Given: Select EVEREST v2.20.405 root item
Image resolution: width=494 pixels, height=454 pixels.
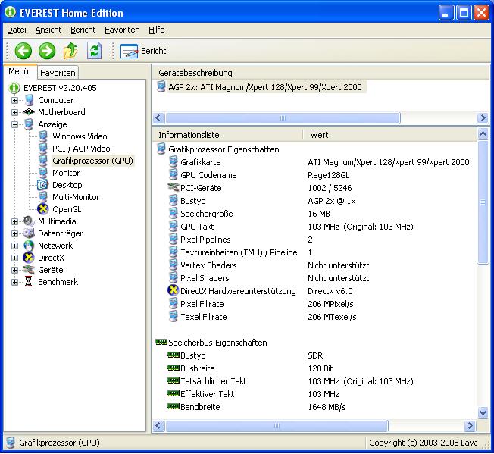Looking at the screenshot, I should coord(60,88).
